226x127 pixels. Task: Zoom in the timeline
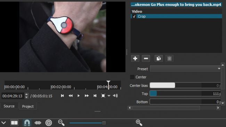click(139, 123)
